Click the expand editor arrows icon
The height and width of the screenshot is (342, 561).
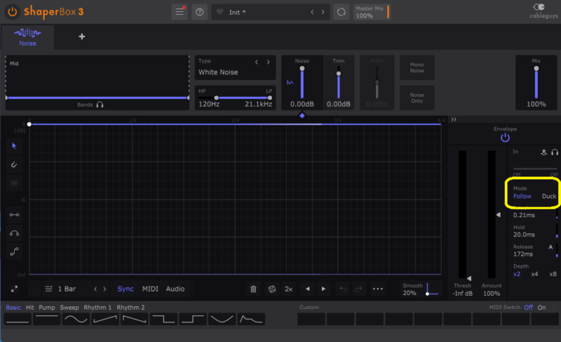click(x=14, y=289)
